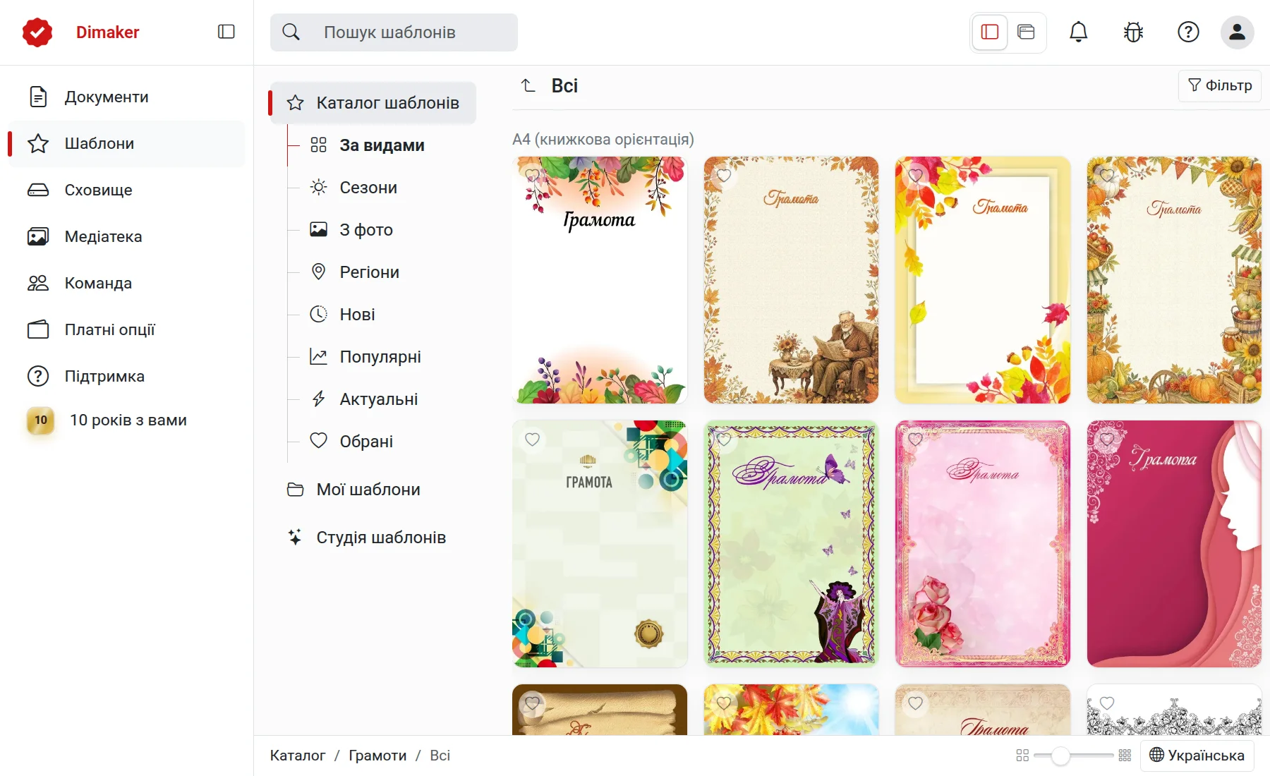
Task: Favorite the old man reading template
Action: (x=724, y=176)
